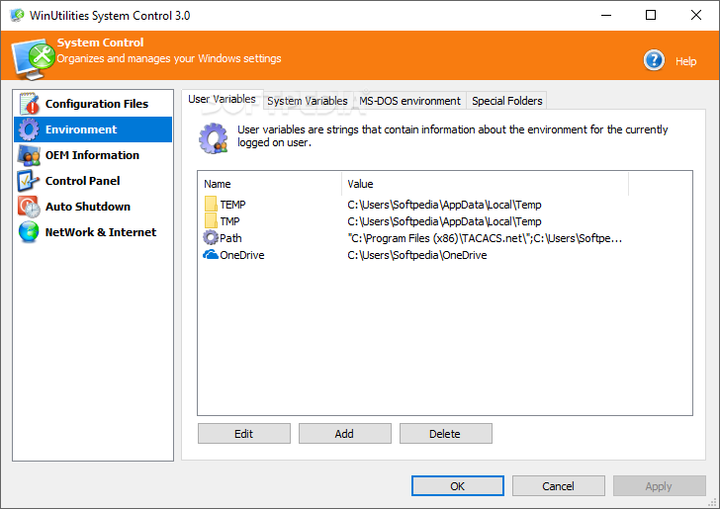The width and height of the screenshot is (720, 509).
Task: Click the NetWork & Internet globe icon
Action: click(29, 232)
